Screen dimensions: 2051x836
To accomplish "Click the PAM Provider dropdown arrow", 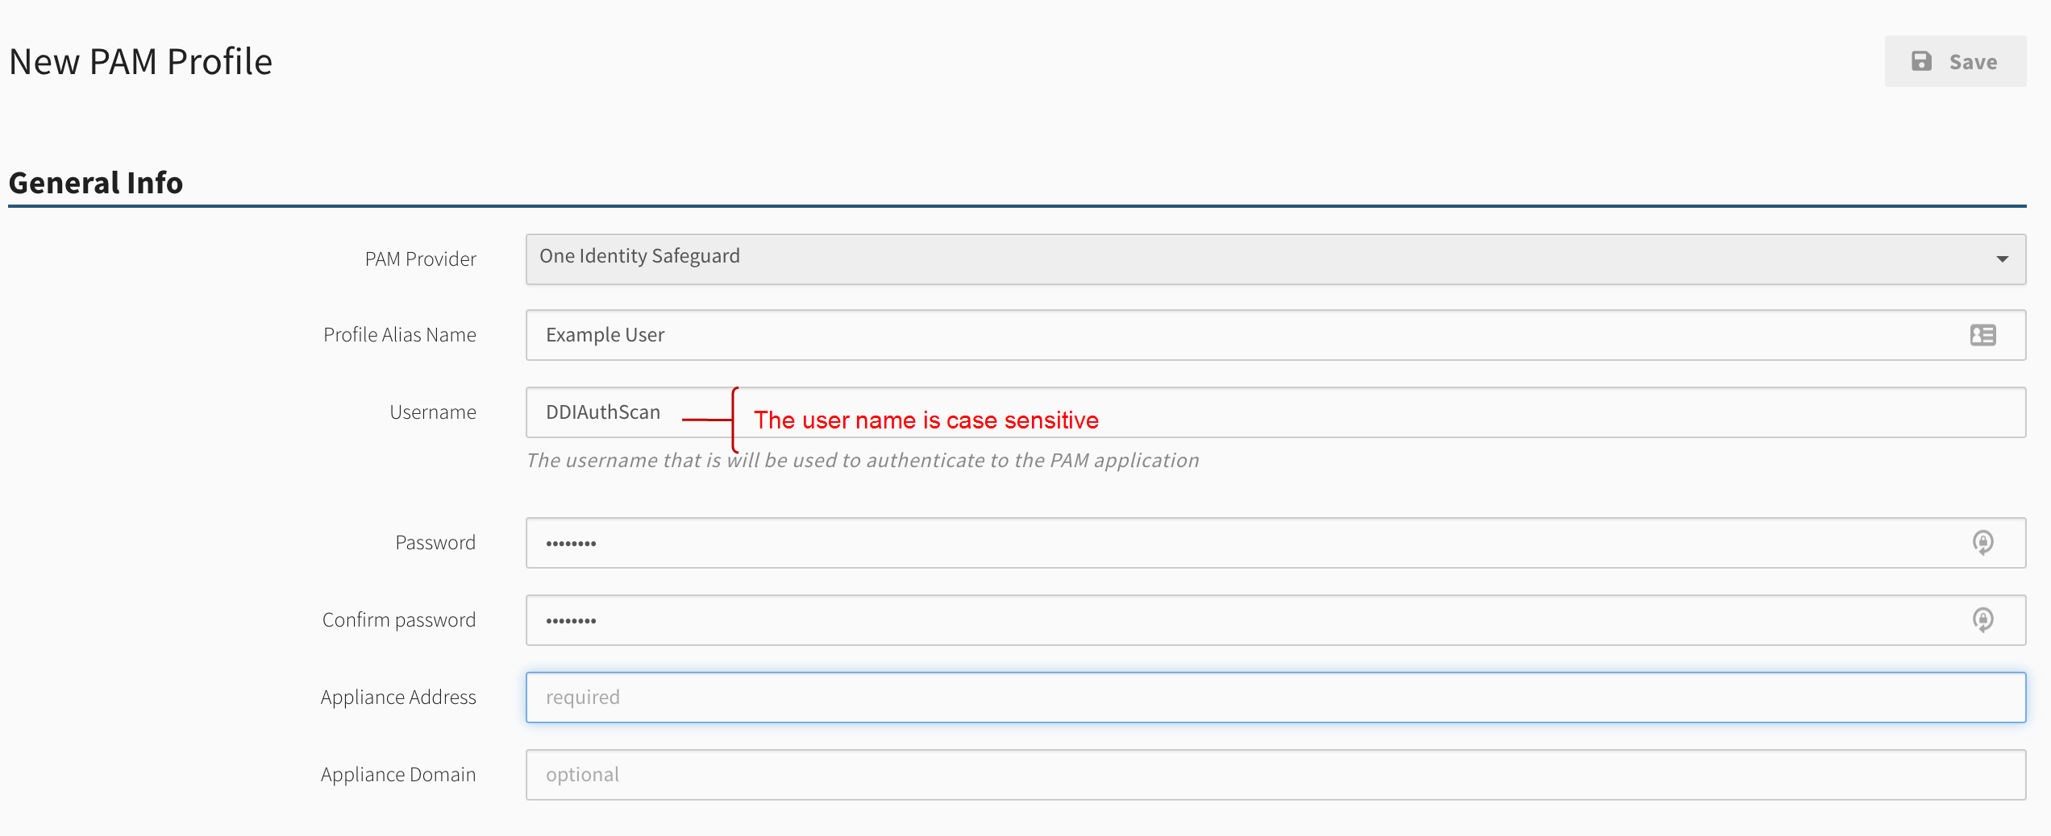I will pyautogui.click(x=2002, y=259).
